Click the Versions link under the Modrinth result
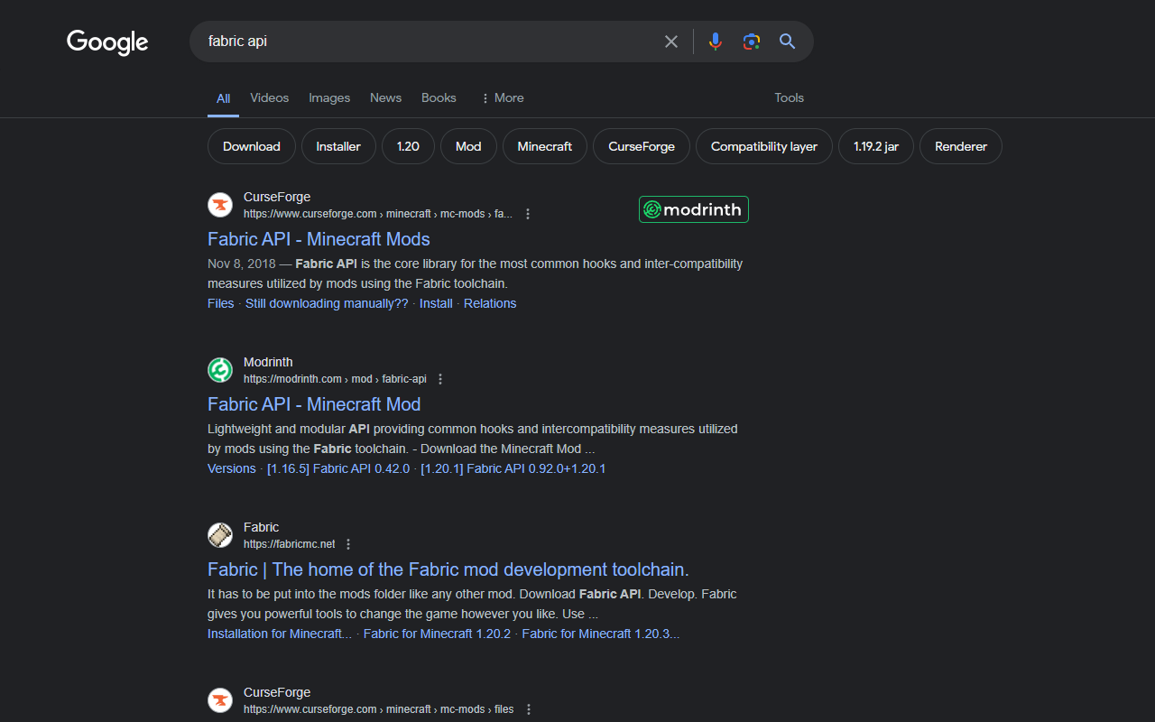This screenshot has width=1155, height=722. pyautogui.click(x=232, y=468)
